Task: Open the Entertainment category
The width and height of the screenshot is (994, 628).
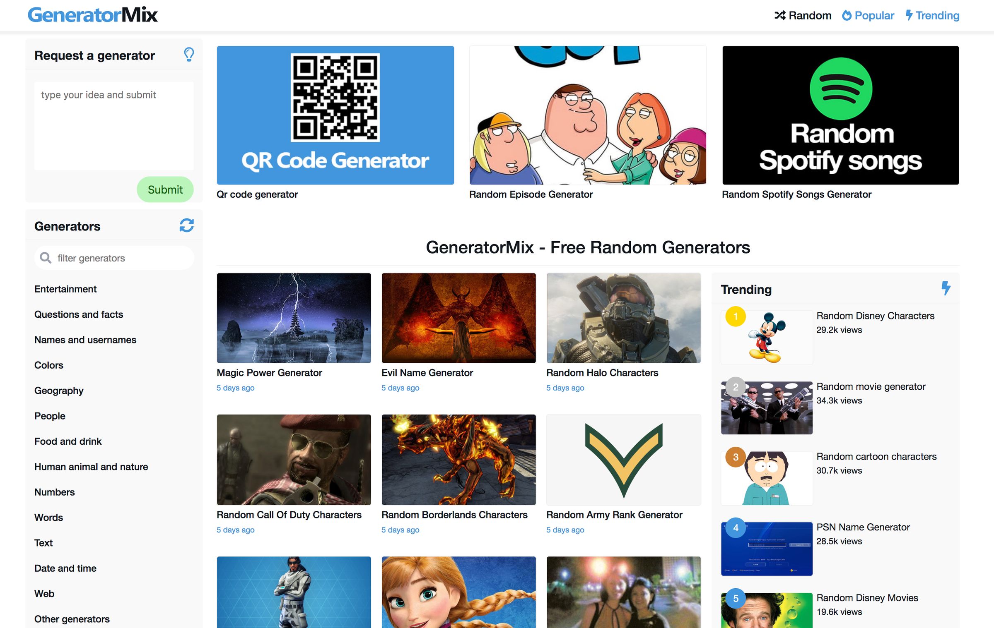Action: pyautogui.click(x=65, y=289)
